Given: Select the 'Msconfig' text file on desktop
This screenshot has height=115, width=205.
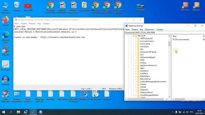Looking at the screenshot, I should [x=50, y=96].
